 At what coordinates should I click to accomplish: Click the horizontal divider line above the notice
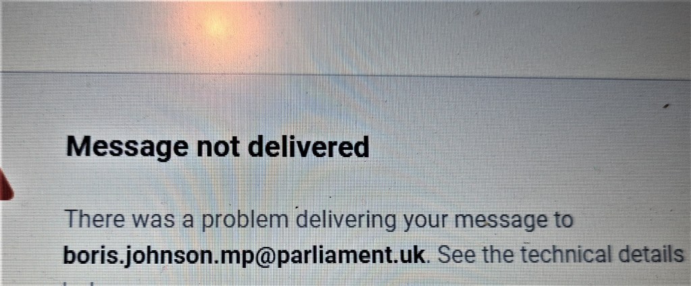click(345, 75)
